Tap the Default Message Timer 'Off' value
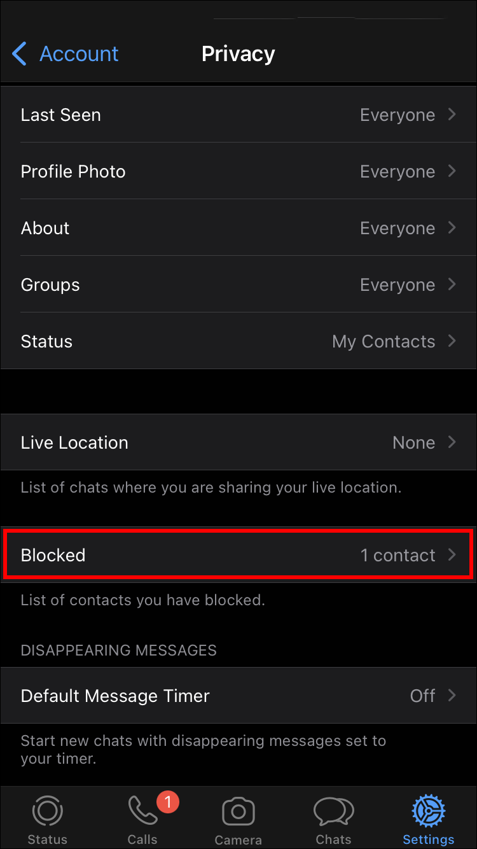 [x=422, y=696]
